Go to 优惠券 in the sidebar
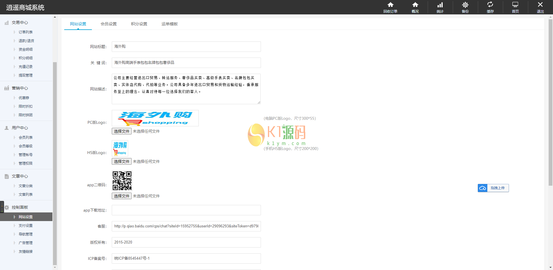Viewport: 553px width, 270px height. pyautogui.click(x=24, y=98)
